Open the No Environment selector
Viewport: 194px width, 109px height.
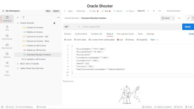pos(173,11)
